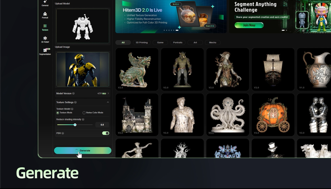The image size is (331, 189).
Task: Show the All gallery category
Action: [123, 42]
